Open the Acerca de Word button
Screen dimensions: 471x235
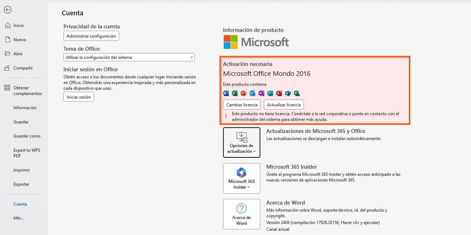[x=242, y=214]
